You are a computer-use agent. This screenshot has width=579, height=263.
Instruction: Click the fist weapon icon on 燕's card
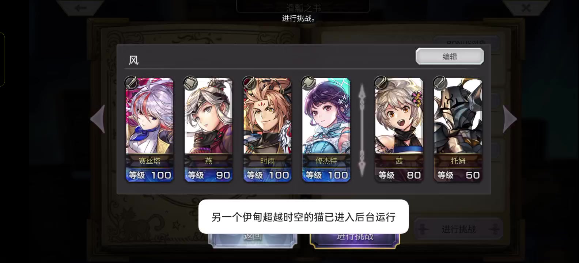coord(190,83)
